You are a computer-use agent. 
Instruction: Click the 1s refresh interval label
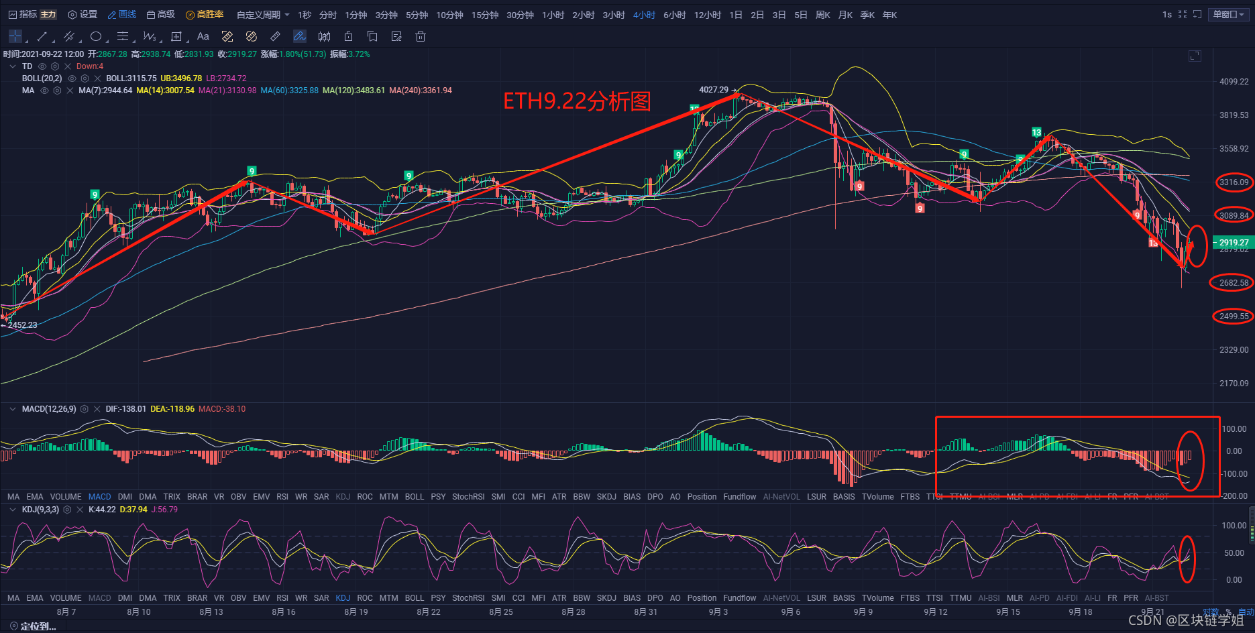(1167, 14)
